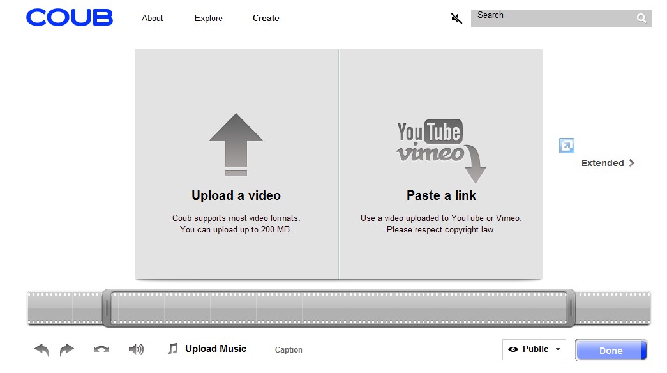The image size is (667, 373).
Task: Toggle the muted speaker icon in header
Action: [x=456, y=18]
